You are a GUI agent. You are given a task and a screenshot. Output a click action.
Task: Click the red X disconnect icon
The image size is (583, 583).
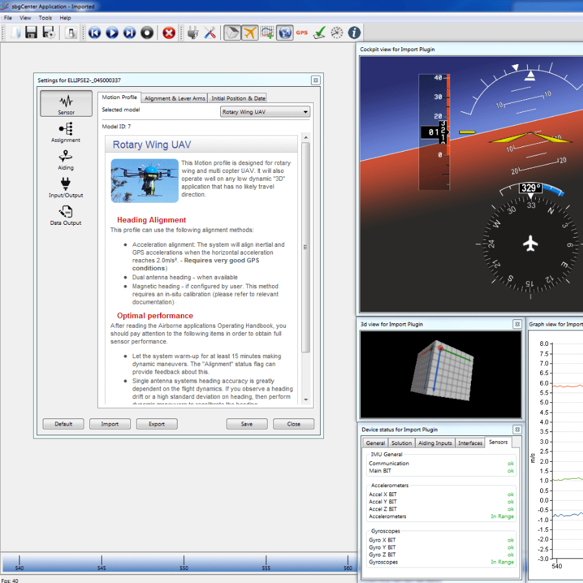pyautogui.click(x=169, y=32)
